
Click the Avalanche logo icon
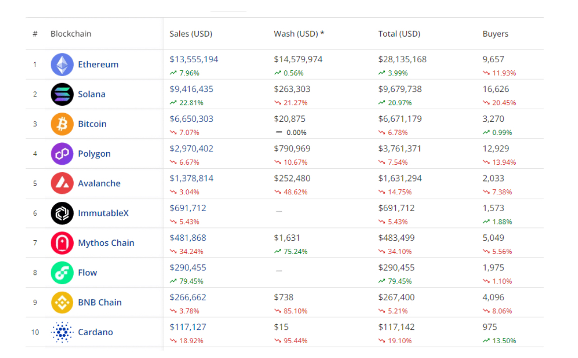click(62, 183)
